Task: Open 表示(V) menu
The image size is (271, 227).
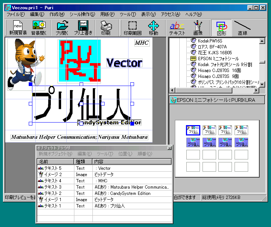Action: 148,14
